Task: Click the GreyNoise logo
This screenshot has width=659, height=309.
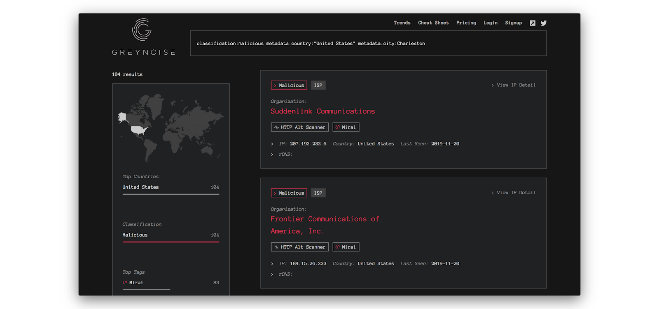Action: 143,37
